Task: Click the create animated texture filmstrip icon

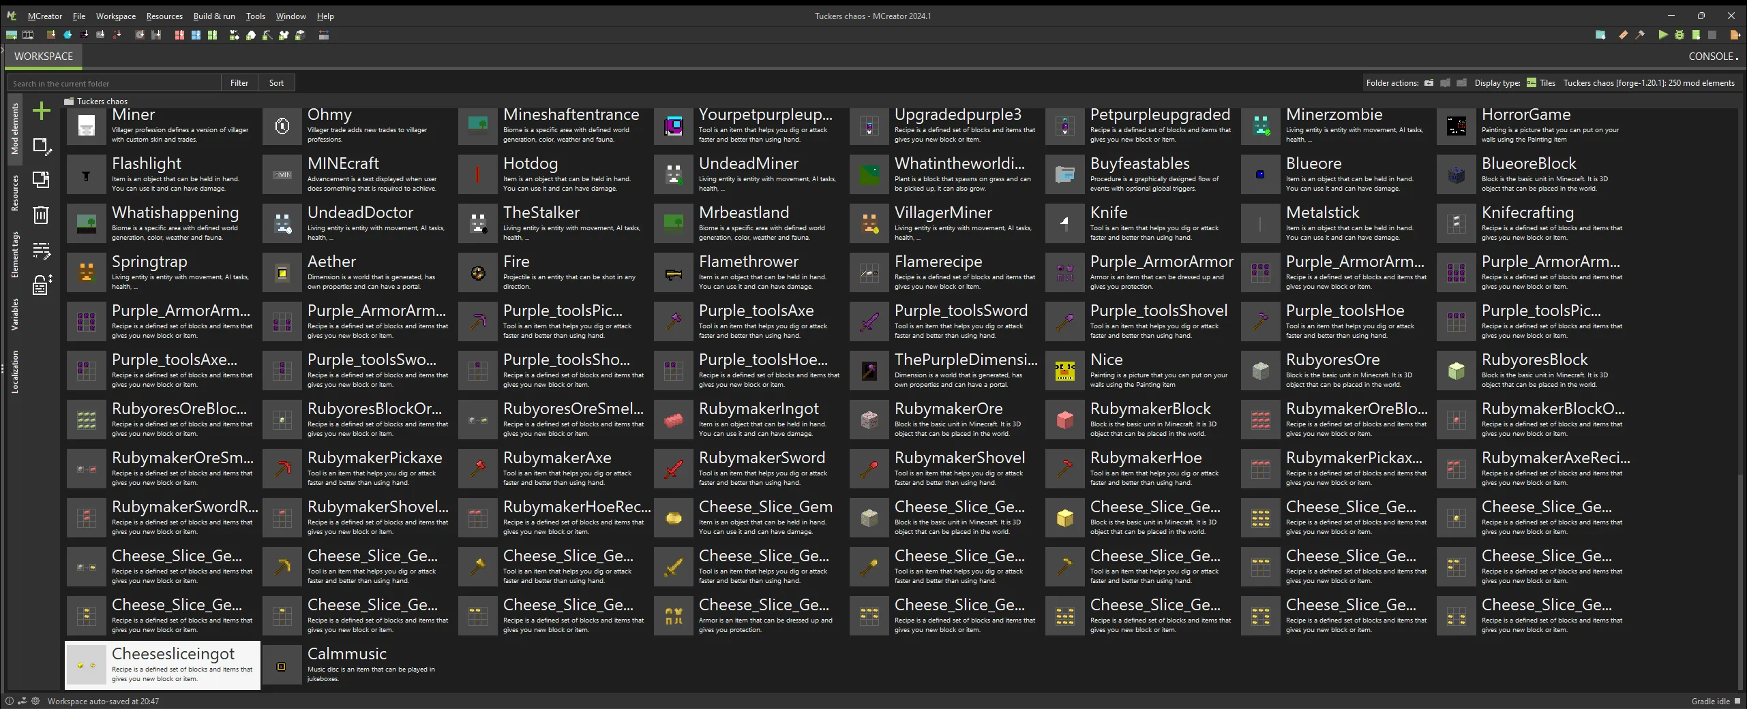Action: point(28,35)
